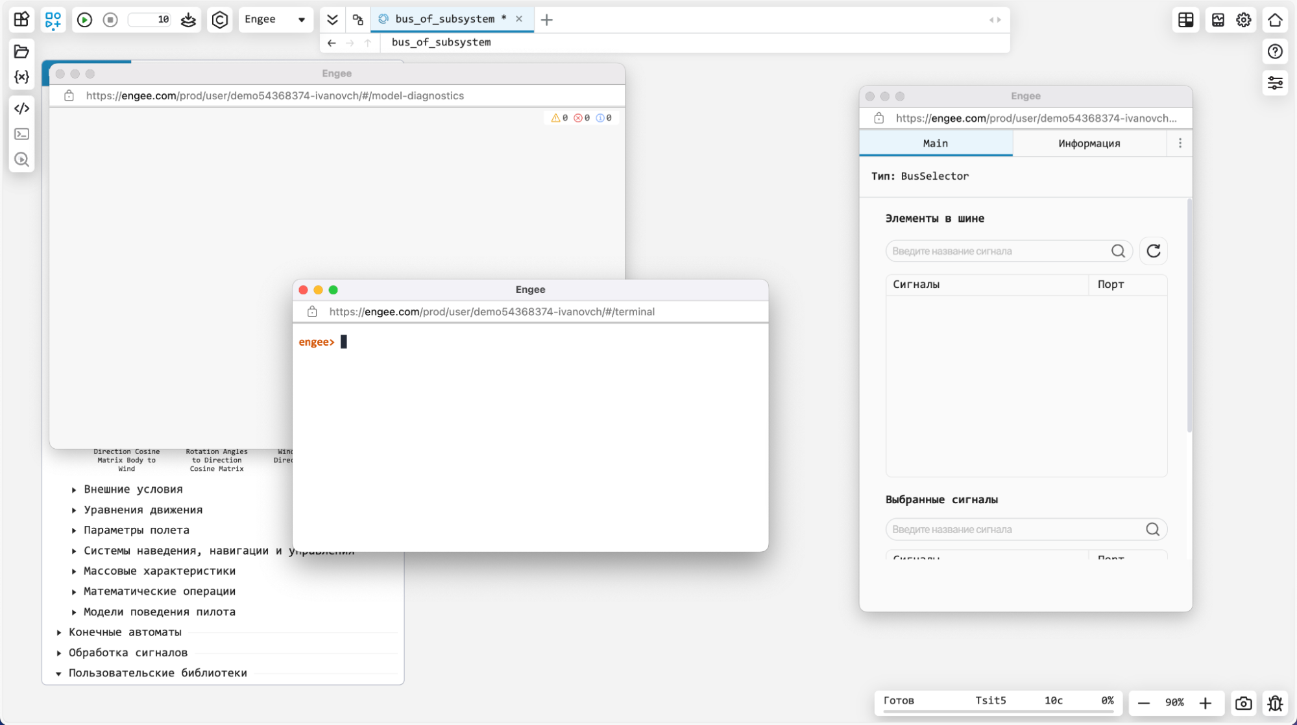The height and width of the screenshot is (725, 1297).
Task: Click the double chevron collapse icon
Action: click(x=332, y=19)
